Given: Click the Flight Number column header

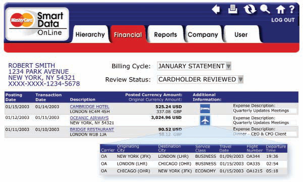Looking at the screenshot, I should point(255,148).
